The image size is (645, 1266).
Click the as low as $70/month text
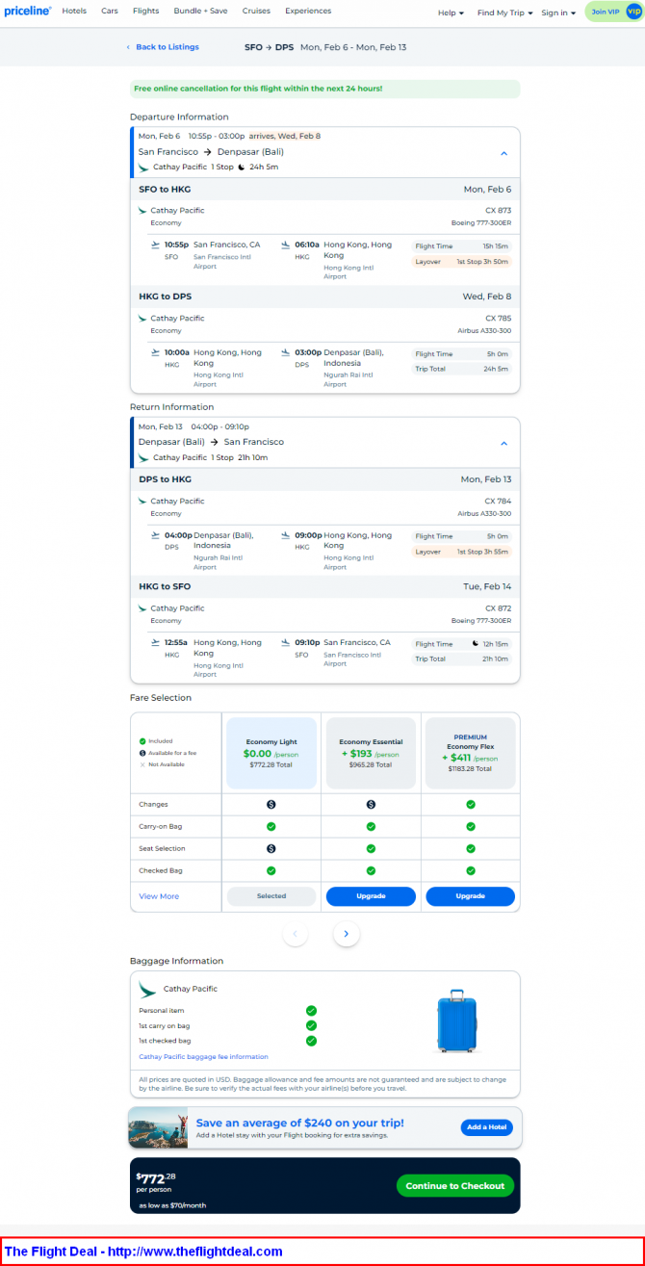click(x=172, y=1205)
